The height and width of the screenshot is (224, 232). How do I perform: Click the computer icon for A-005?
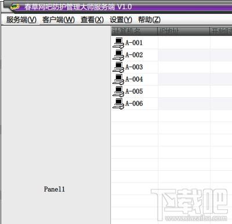coord(118,91)
